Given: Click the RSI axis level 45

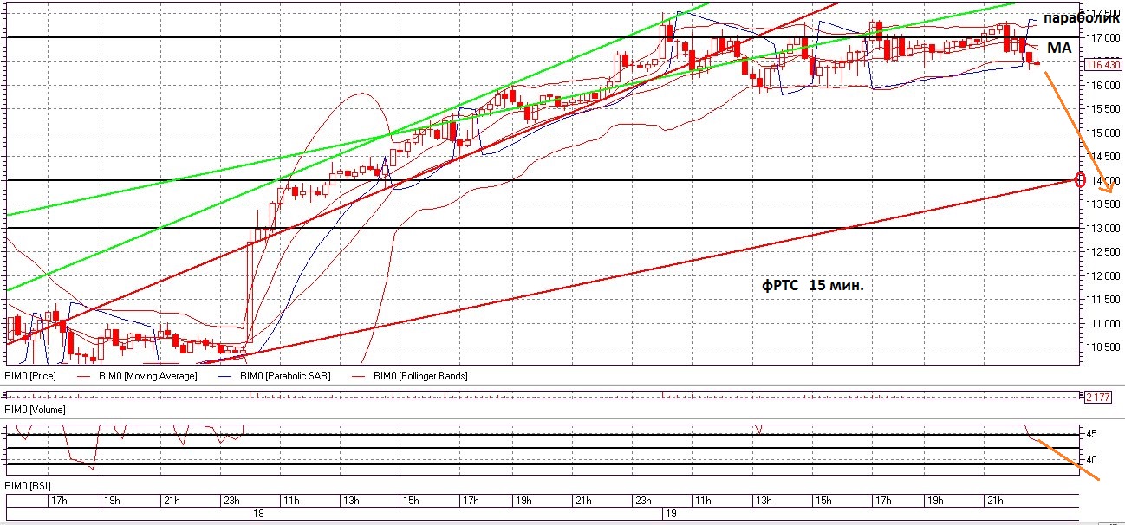Looking at the screenshot, I should [1091, 434].
